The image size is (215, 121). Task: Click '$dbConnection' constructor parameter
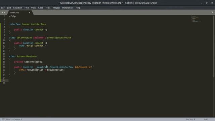[83, 67]
